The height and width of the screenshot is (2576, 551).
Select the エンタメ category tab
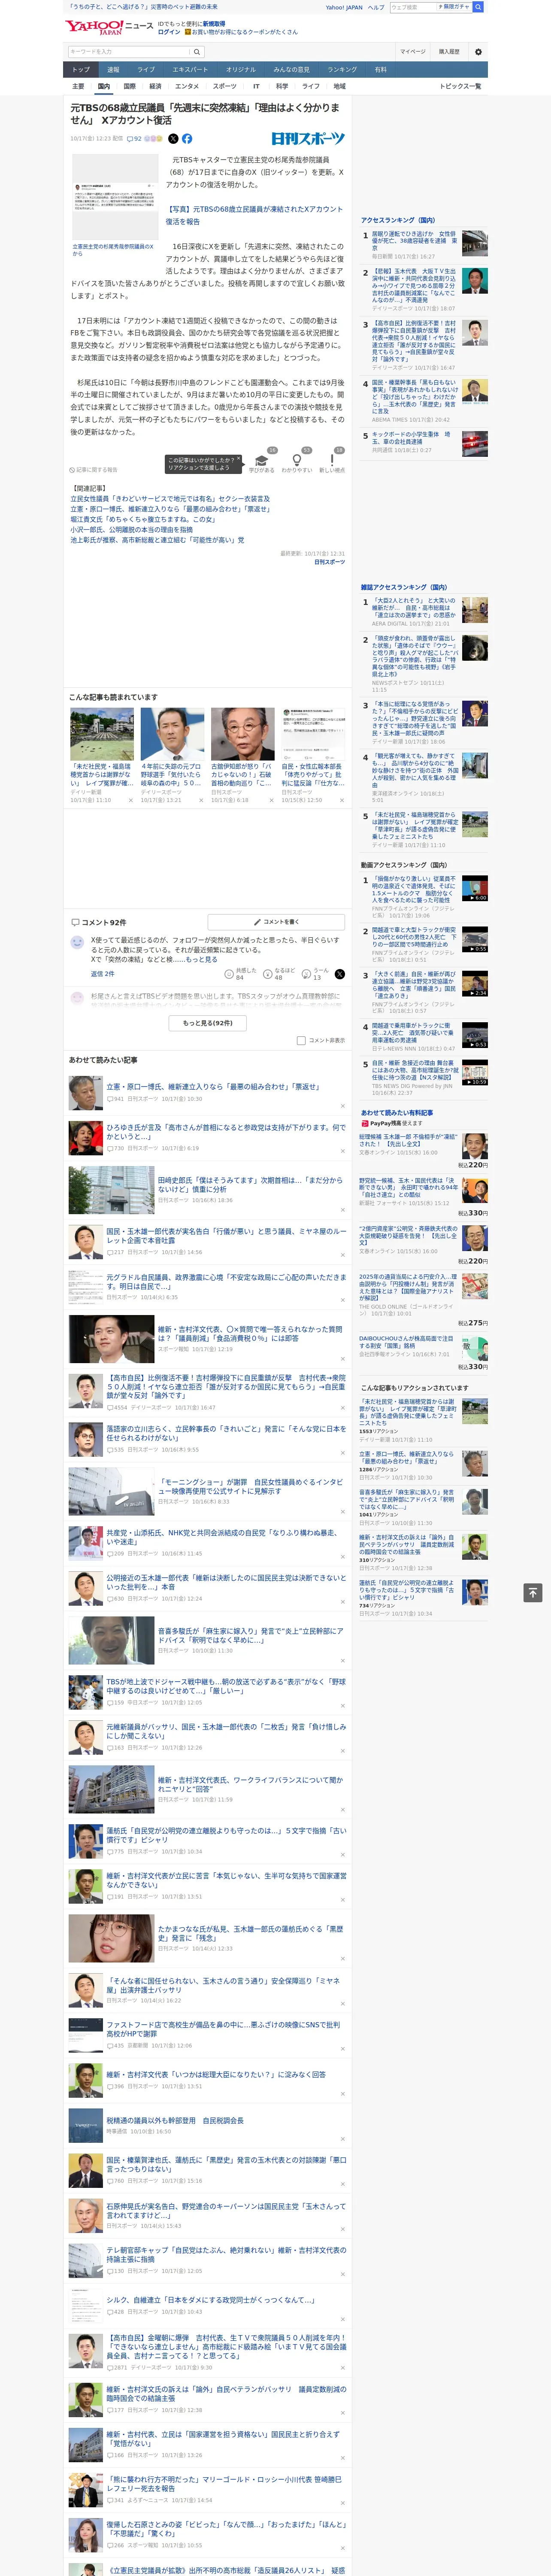pyautogui.click(x=187, y=86)
